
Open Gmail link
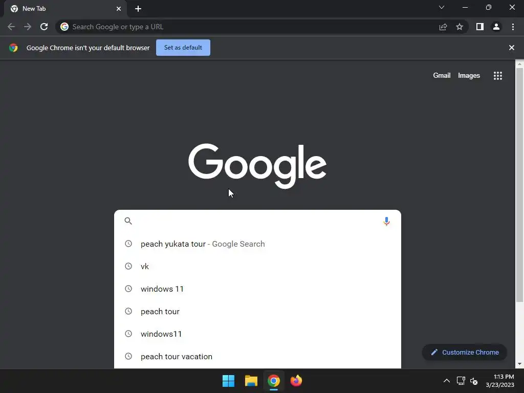tap(442, 76)
